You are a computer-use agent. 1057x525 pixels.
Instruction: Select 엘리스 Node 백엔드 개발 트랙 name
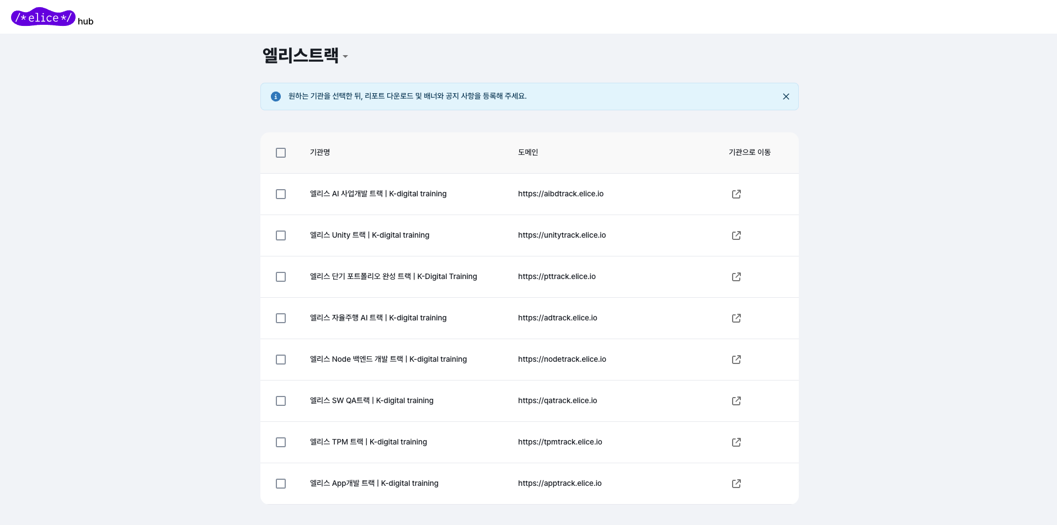point(388,359)
